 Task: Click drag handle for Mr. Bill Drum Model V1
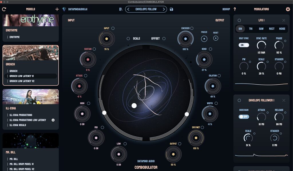(7, 164)
